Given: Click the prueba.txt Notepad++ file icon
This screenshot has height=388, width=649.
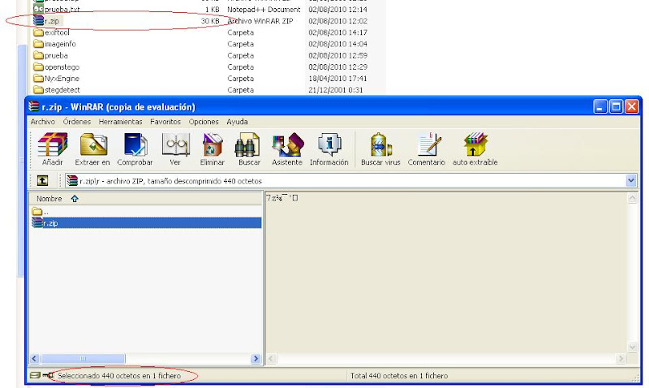Looking at the screenshot, I should pyautogui.click(x=38, y=9).
